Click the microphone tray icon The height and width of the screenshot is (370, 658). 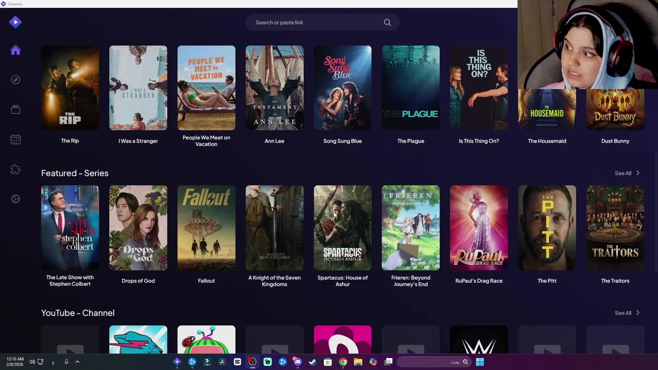coord(66,362)
